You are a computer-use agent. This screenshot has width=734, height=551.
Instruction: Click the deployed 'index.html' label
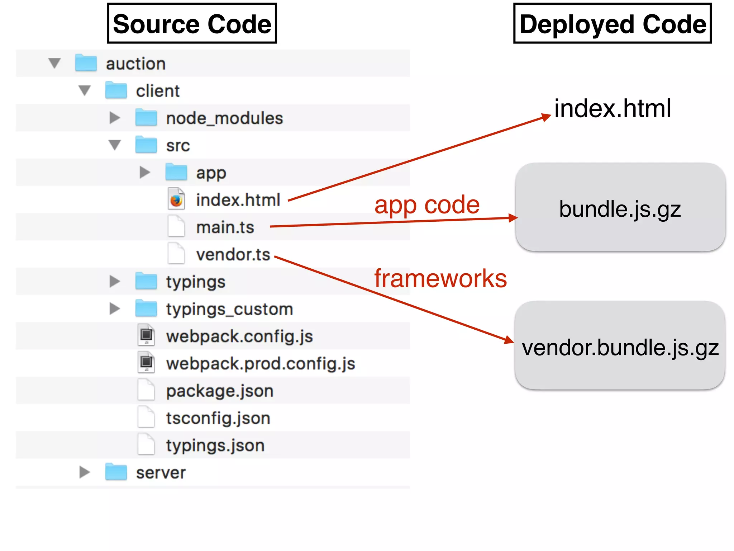[613, 108]
